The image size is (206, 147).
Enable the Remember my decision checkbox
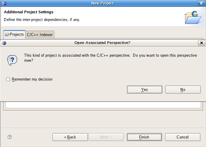coord(8,79)
